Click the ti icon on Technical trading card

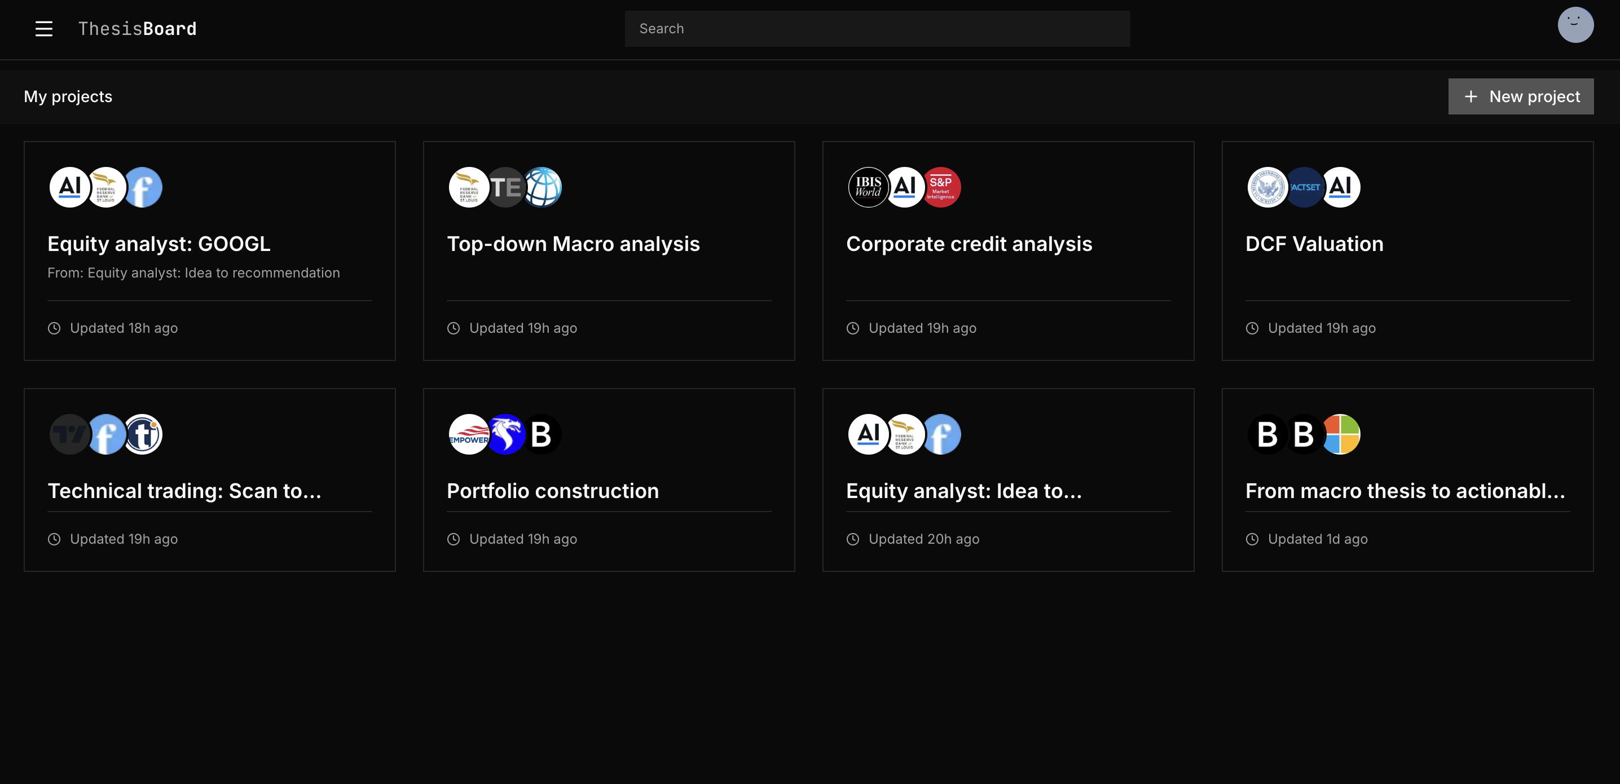coord(143,434)
